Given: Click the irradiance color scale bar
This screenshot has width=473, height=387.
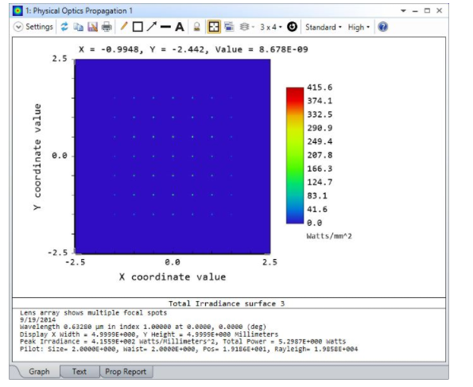Looking at the screenshot, I should pos(295,155).
